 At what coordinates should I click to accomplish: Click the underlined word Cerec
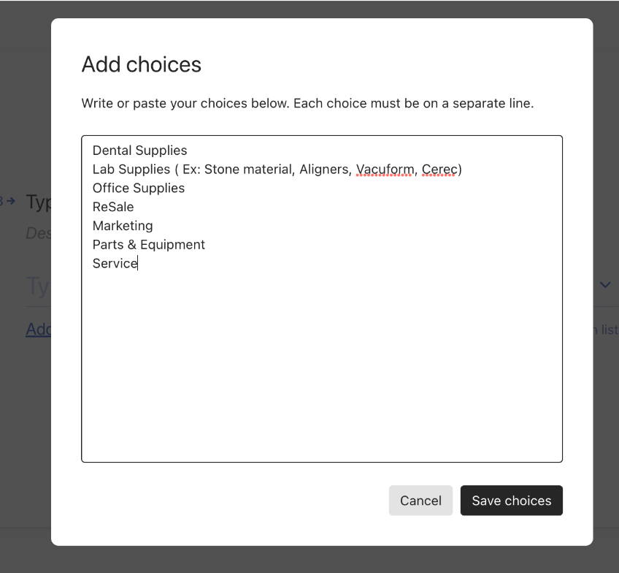tap(439, 169)
